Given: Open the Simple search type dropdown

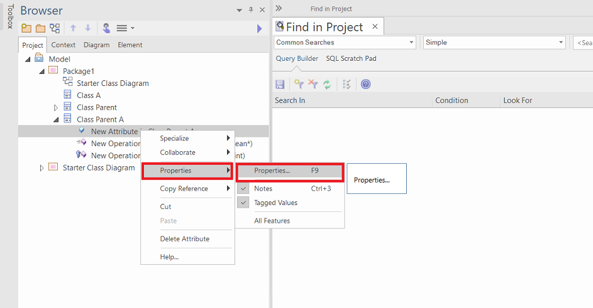Looking at the screenshot, I should (494, 43).
